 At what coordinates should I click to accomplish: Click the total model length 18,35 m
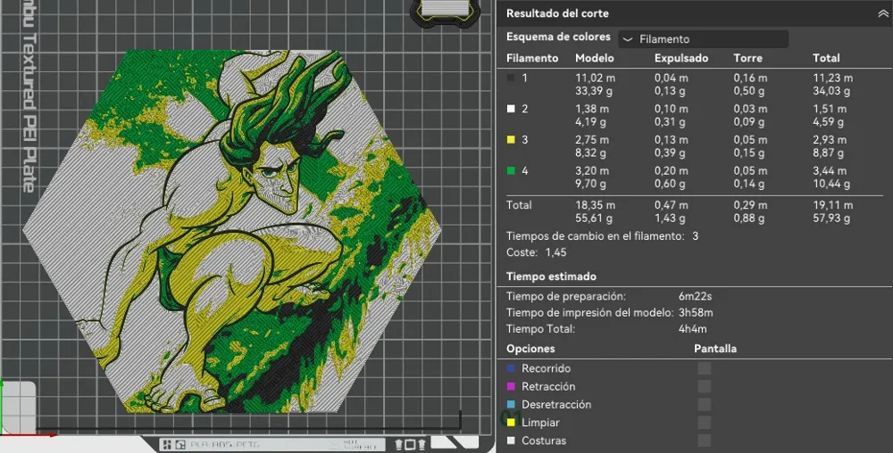click(595, 205)
